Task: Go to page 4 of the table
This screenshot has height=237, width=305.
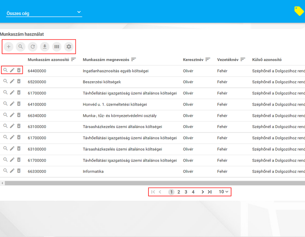Action: pyautogui.click(x=193, y=192)
